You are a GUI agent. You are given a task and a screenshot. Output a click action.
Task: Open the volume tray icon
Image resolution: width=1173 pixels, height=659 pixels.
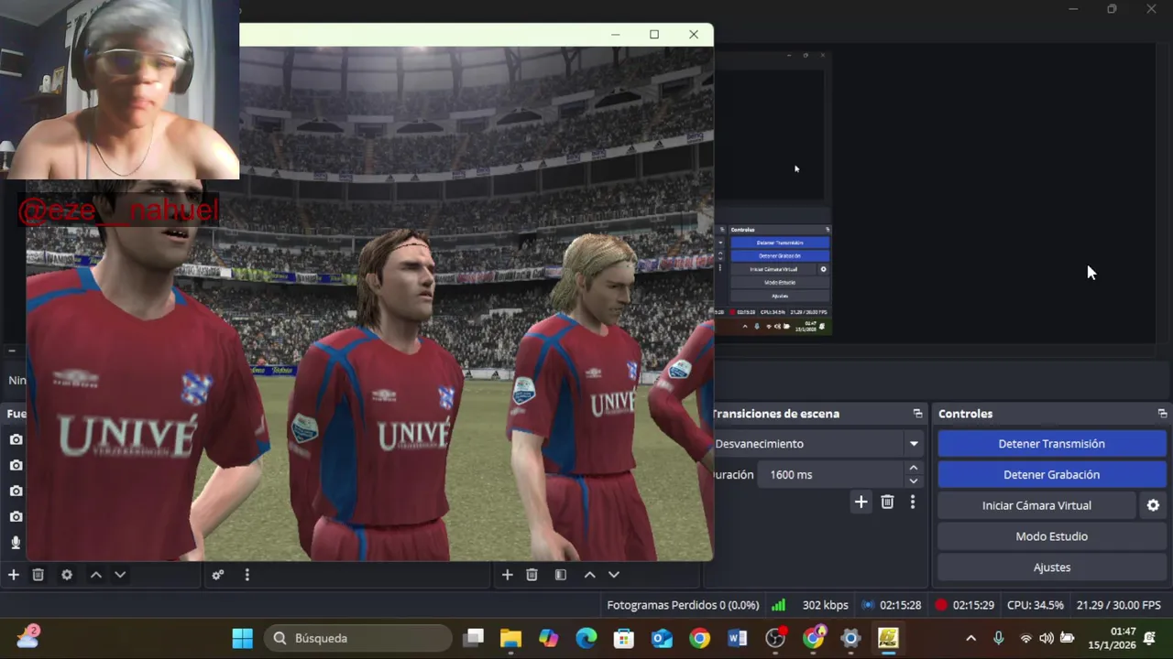(x=1046, y=638)
